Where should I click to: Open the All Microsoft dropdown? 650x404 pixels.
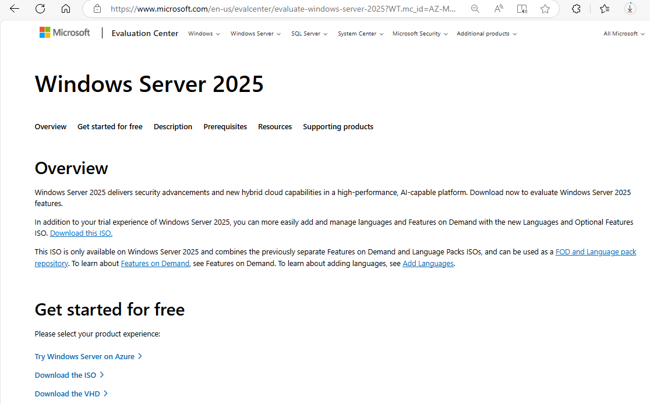pyautogui.click(x=623, y=33)
